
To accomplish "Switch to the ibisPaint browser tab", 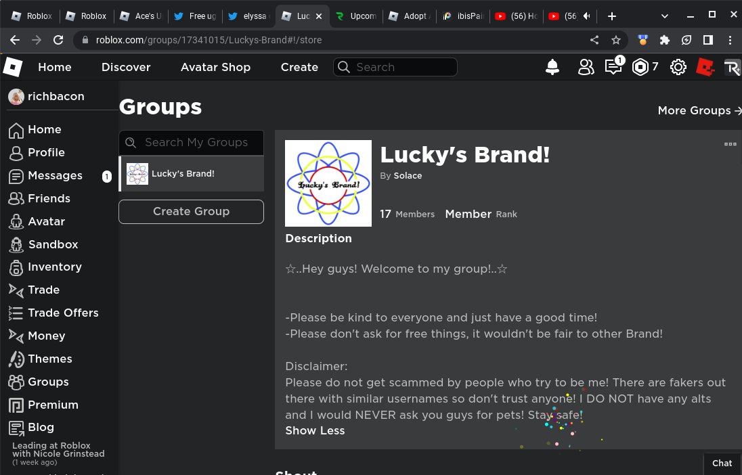I will (464, 16).
